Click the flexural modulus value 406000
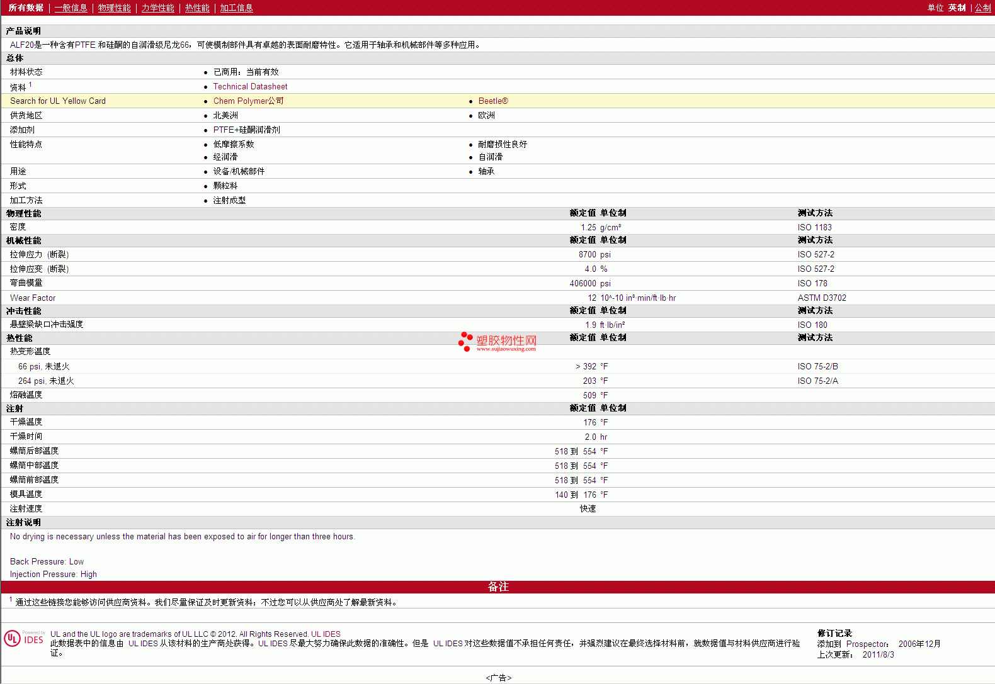Screen dimensions: 995x684 (x=583, y=283)
